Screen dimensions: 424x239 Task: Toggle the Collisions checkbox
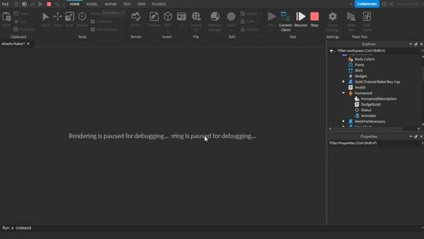(x=93, y=21)
